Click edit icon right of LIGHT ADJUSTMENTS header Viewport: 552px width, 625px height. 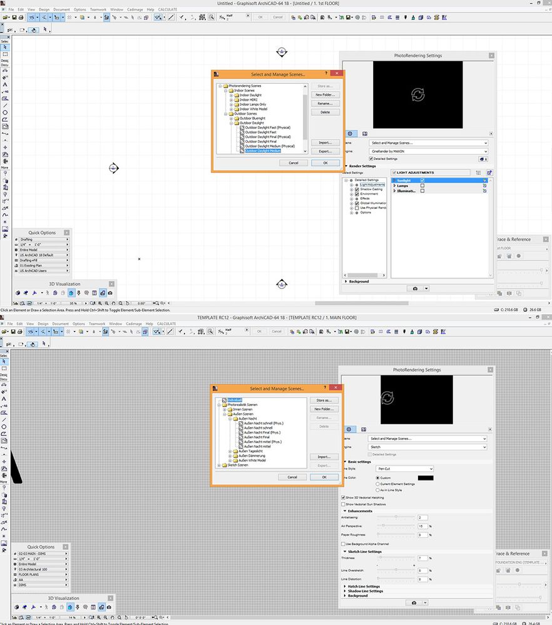[x=489, y=173]
